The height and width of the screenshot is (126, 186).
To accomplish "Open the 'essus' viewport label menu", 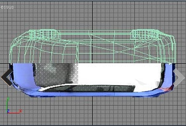I will tap(7, 7).
